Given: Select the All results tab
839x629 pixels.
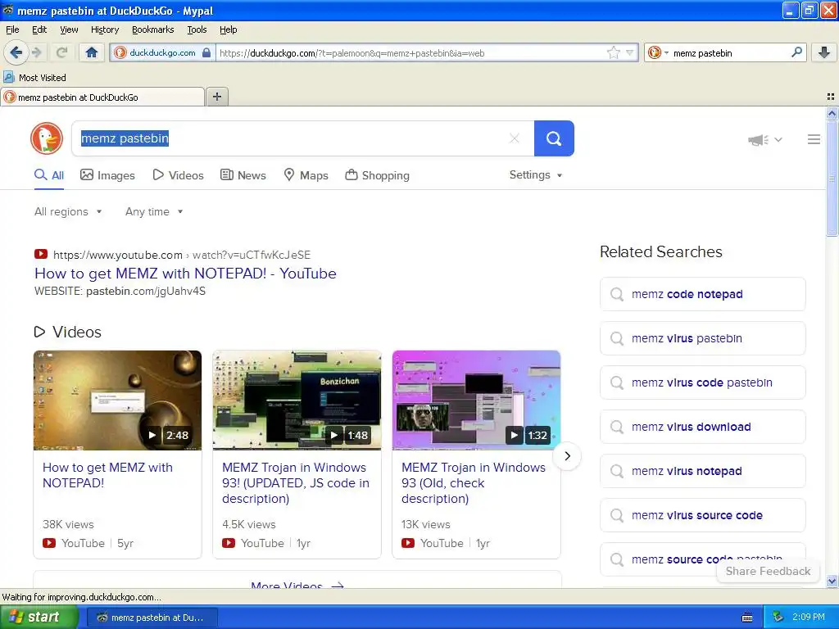Looking at the screenshot, I should 49,175.
